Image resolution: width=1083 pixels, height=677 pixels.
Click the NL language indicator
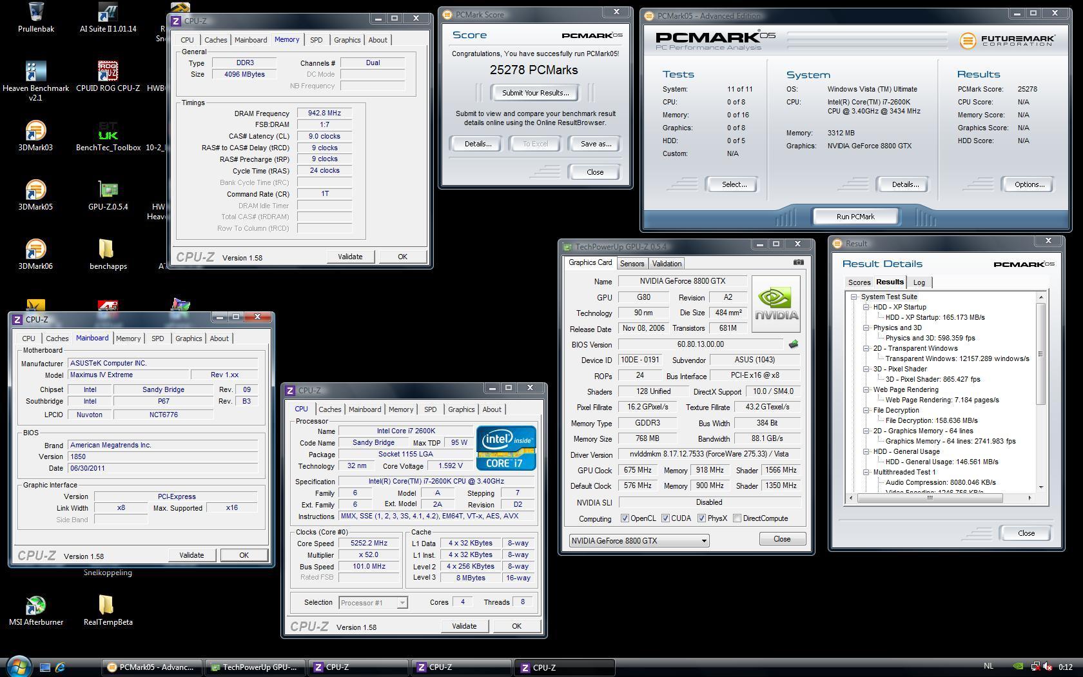[988, 666]
